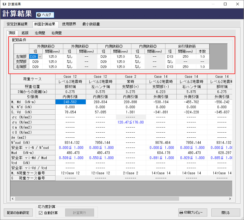Select the 支間部 row header
The image size is (244, 220).
[x=21, y=61]
